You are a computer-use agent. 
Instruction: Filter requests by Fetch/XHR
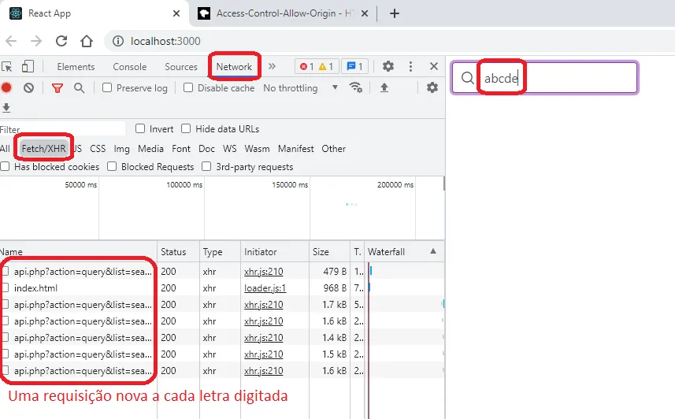click(x=43, y=149)
